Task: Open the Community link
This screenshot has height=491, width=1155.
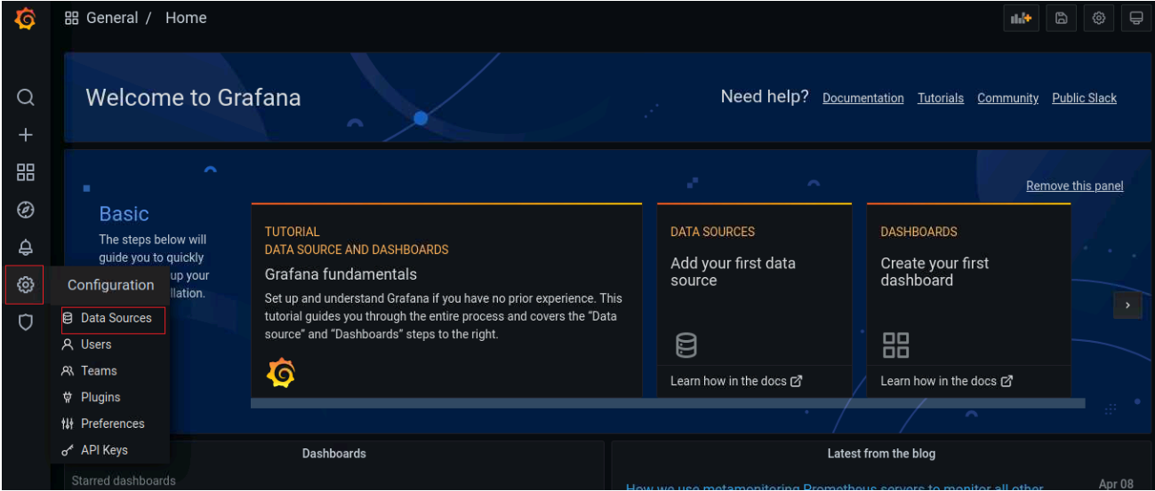Action: [1007, 99]
